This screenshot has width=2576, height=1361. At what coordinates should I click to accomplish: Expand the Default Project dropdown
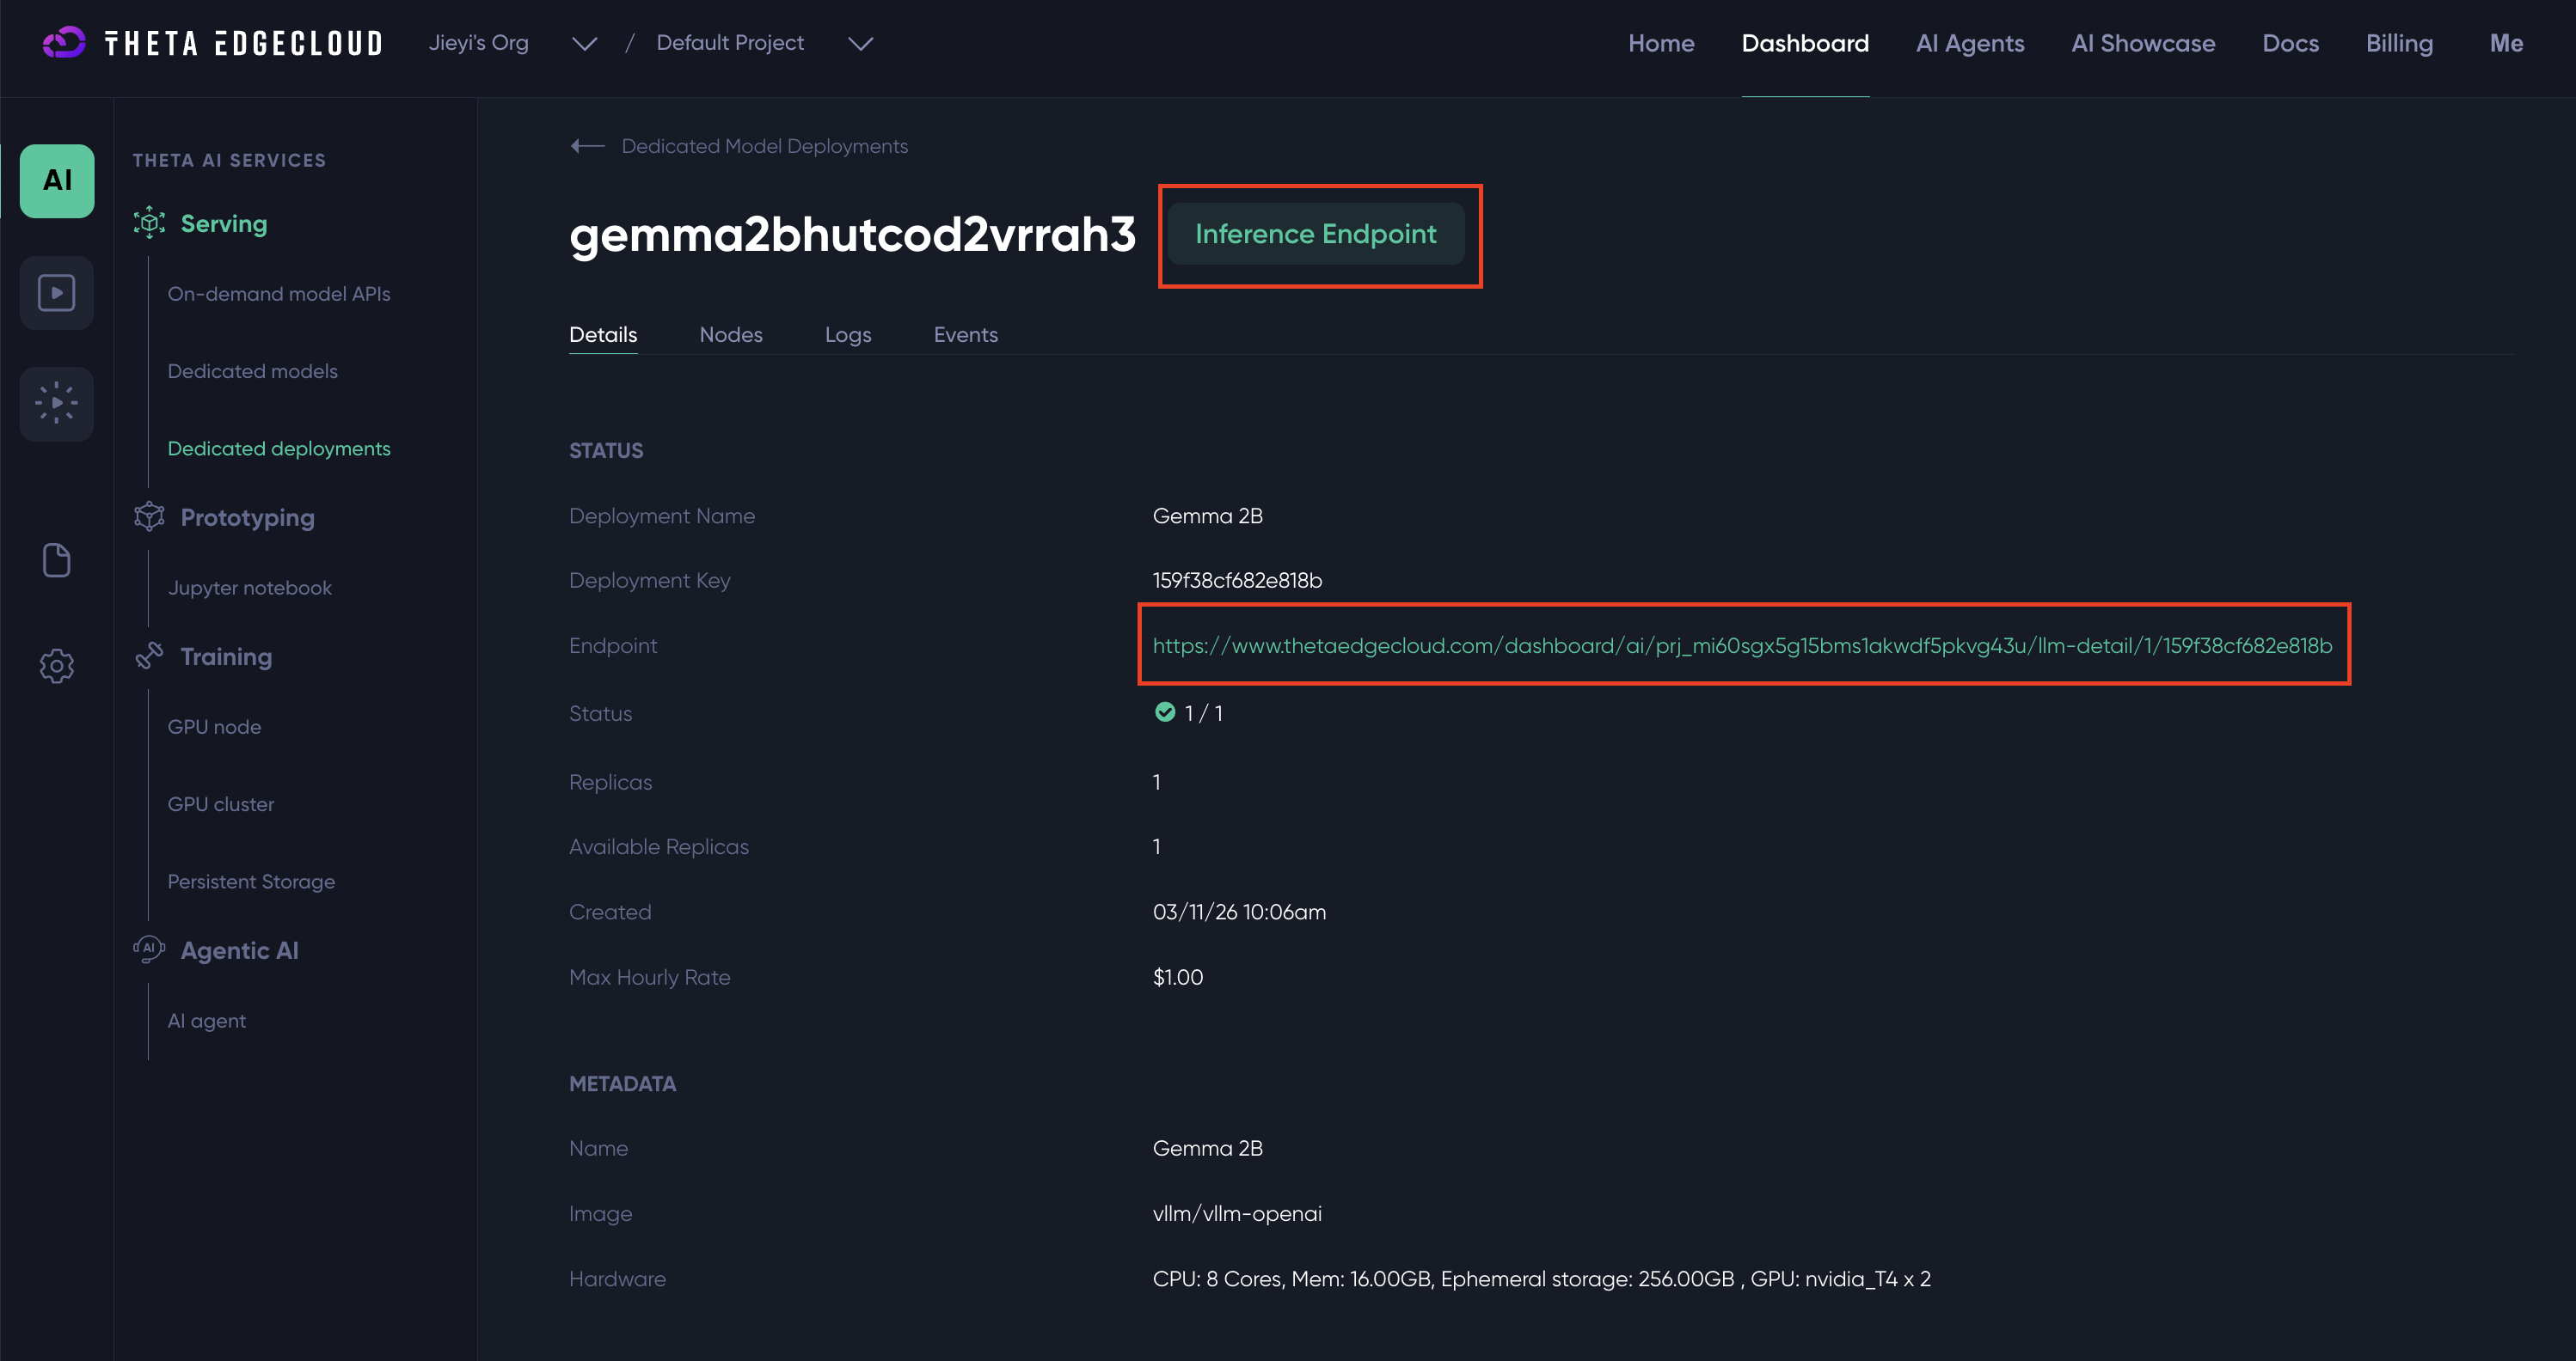point(860,43)
